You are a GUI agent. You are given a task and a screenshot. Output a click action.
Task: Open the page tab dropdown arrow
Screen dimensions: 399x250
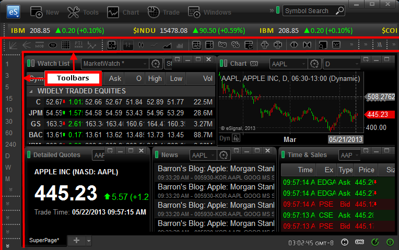coord(89,241)
